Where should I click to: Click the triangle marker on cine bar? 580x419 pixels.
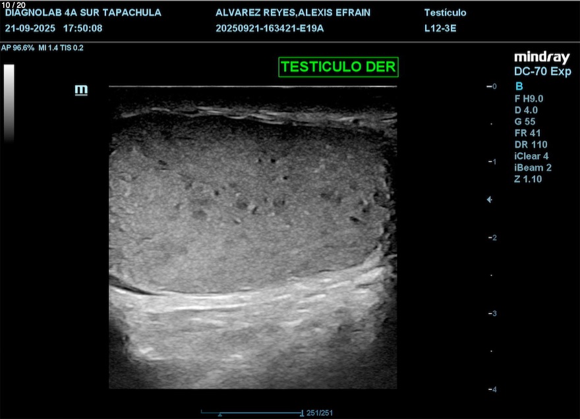[220, 414]
